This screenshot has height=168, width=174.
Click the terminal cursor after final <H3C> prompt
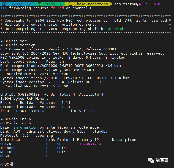[12, 164]
